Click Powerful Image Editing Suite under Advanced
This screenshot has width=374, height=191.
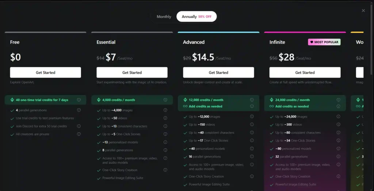(209, 184)
